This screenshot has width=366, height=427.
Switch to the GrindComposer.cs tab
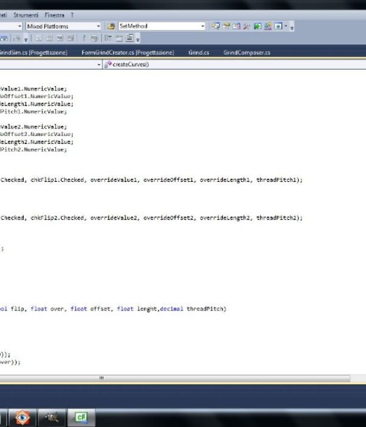246,52
